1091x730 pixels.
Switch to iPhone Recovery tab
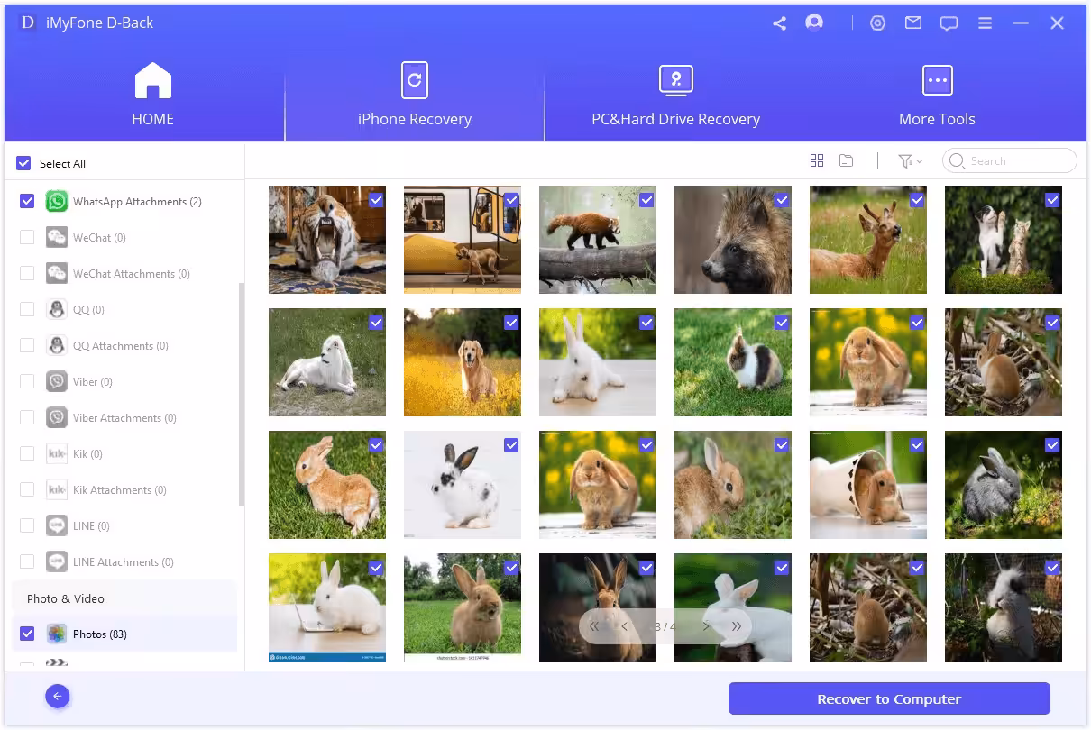coord(414,96)
